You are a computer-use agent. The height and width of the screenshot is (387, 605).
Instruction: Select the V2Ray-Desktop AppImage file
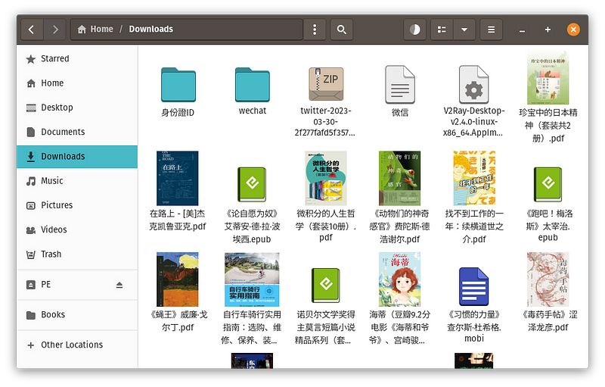(474, 85)
